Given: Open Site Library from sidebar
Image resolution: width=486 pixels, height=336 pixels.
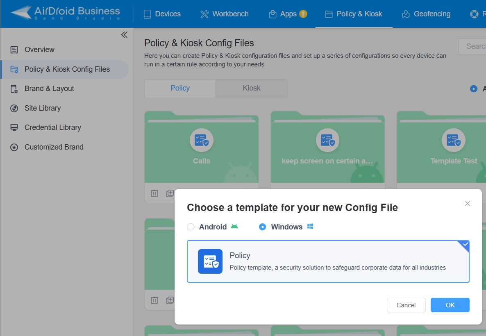Looking at the screenshot, I should [43, 108].
